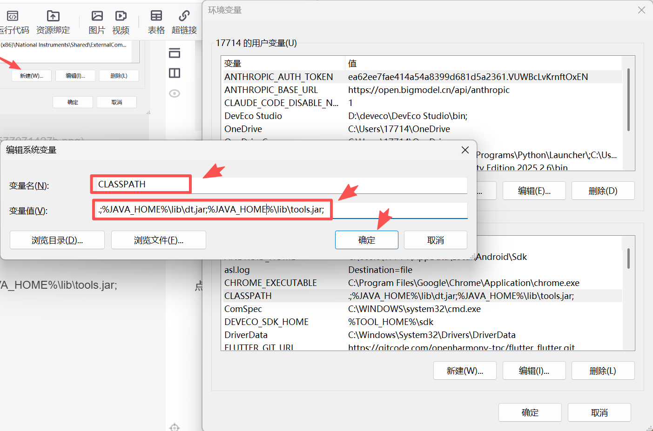Confirm with 确定 at bottom of 环境变量 window
This screenshot has height=431, width=653.
coord(530,412)
